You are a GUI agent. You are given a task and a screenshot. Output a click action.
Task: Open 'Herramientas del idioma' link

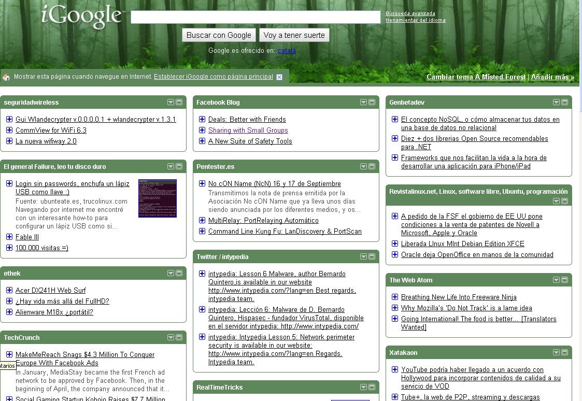(415, 20)
